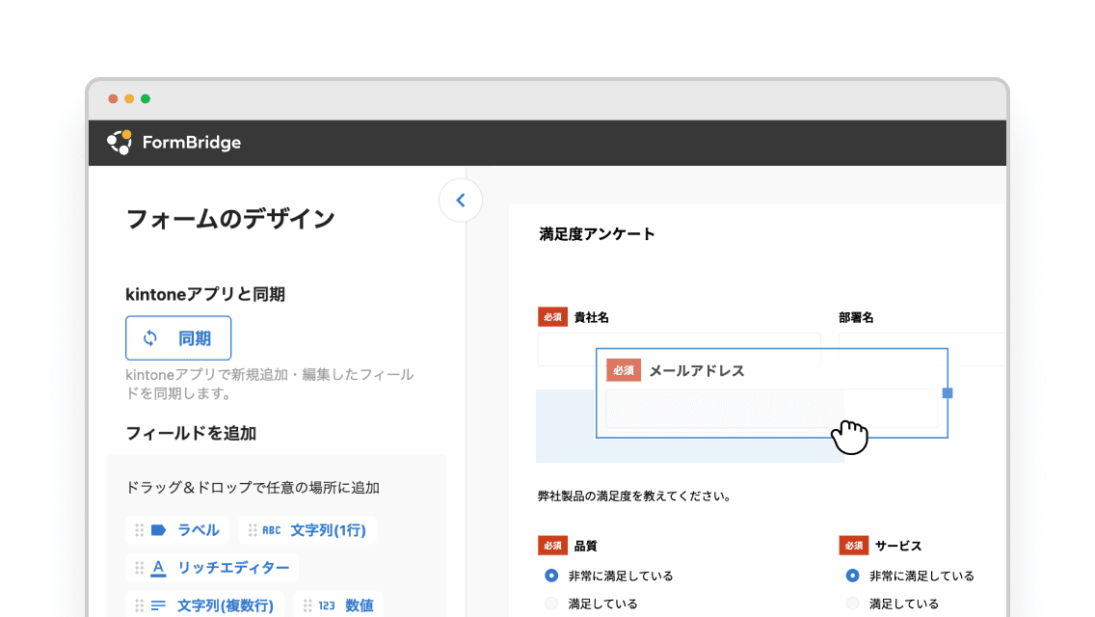
Task: Click the blue resize handle on メールアドレス field
Action: pos(948,393)
